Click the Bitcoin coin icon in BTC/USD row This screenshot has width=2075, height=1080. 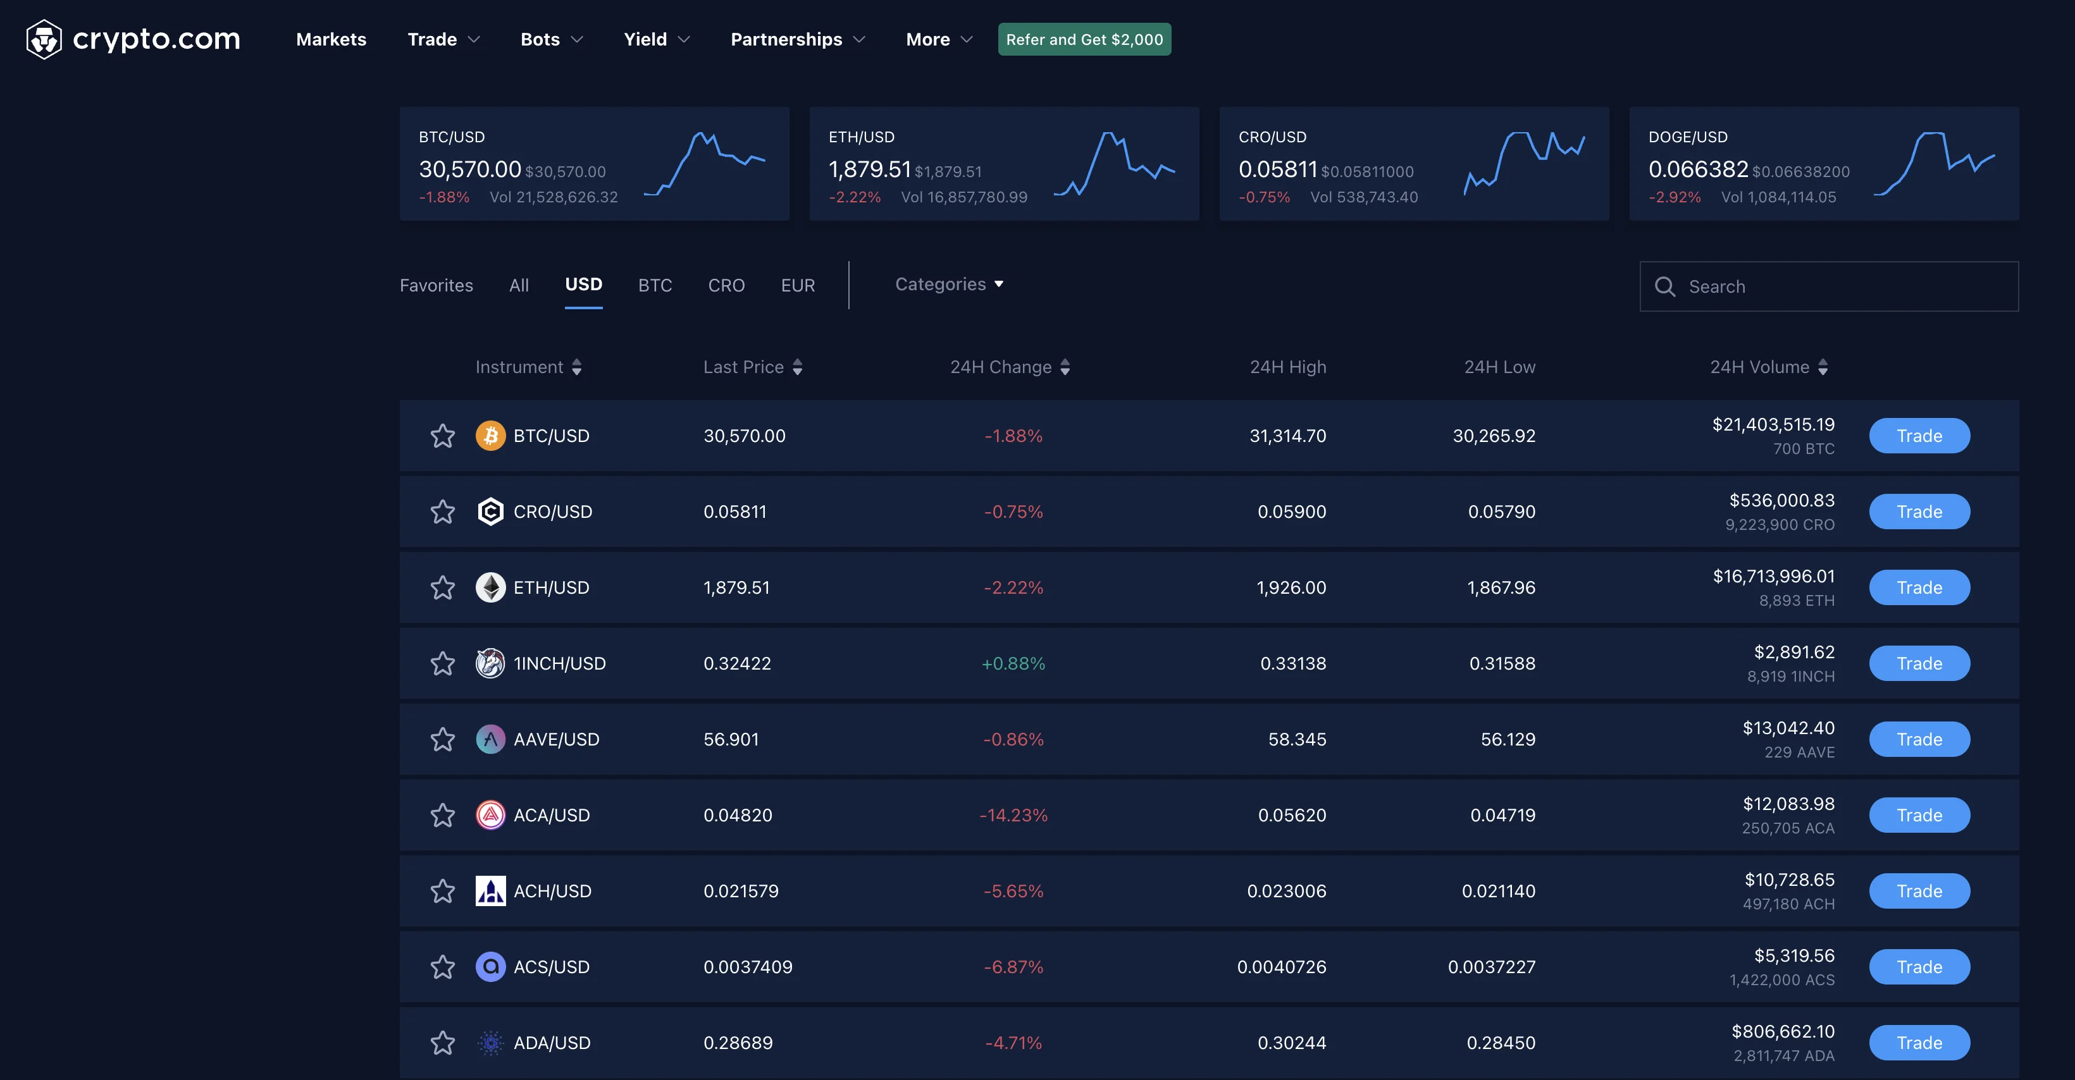click(x=490, y=436)
